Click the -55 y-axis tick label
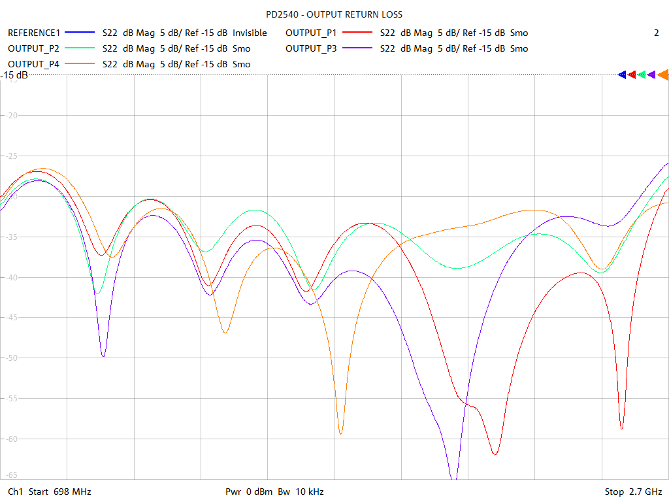The image size is (669, 502). 11,399
